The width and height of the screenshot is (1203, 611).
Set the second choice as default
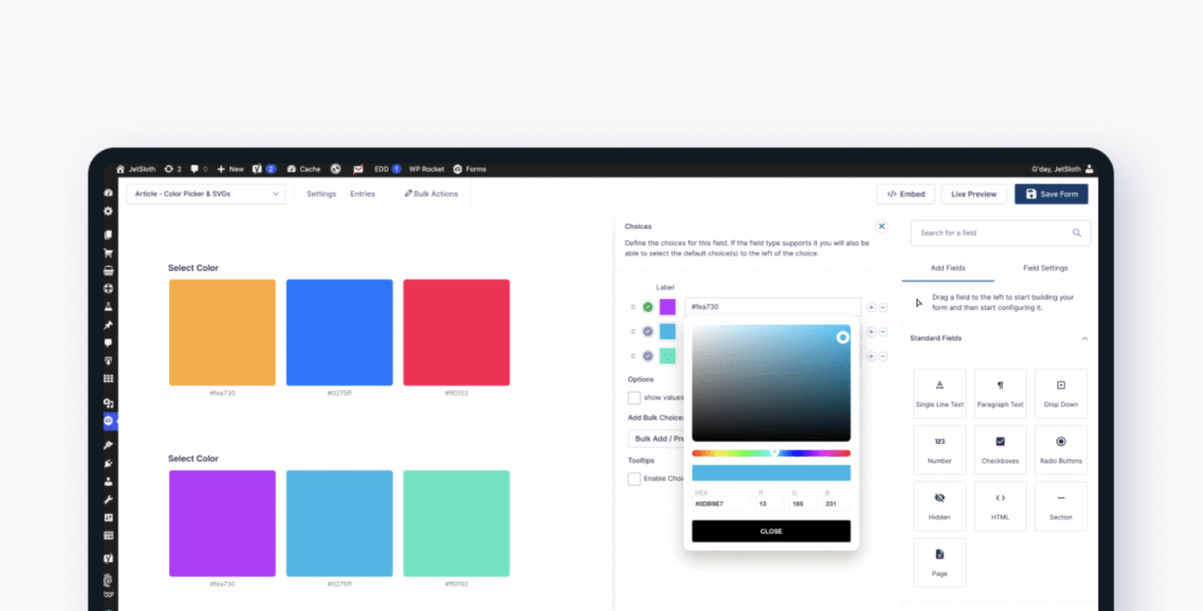(x=648, y=332)
